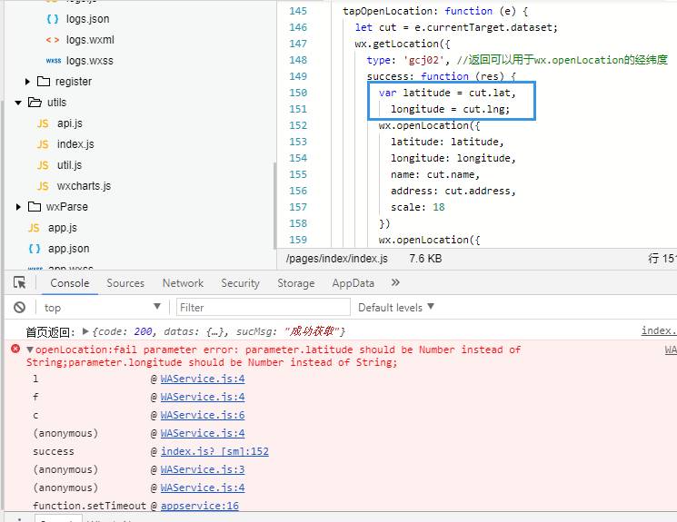Open wxcharts.js file
The height and width of the screenshot is (522, 677).
pyautogui.click(x=84, y=186)
